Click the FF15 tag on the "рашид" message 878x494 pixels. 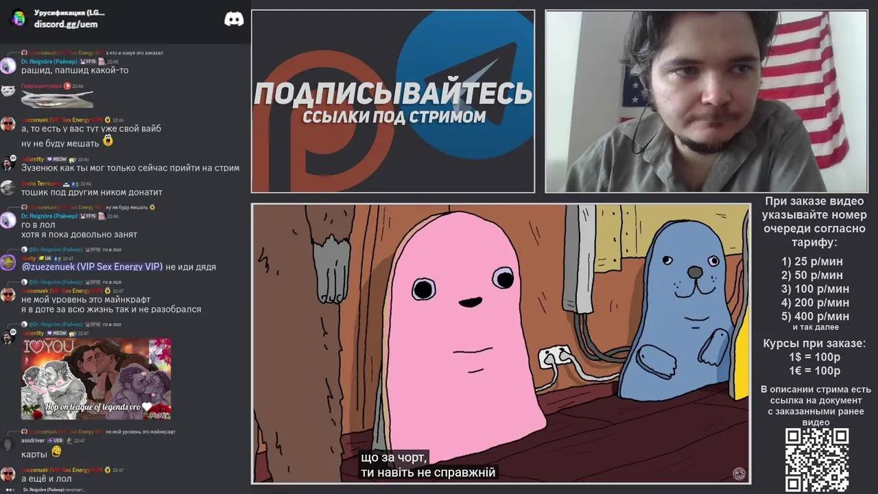point(88,62)
